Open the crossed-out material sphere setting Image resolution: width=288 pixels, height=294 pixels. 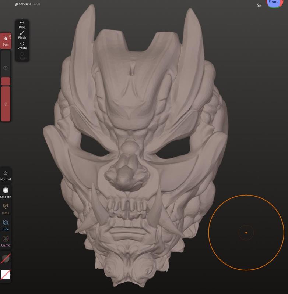pyautogui.click(x=6, y=259)
